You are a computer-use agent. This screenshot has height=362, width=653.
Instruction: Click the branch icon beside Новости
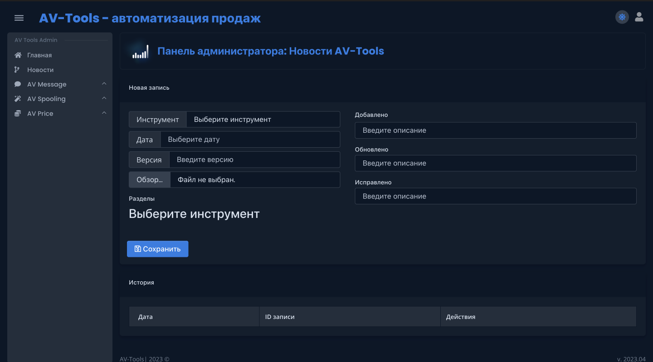click(17, 70)
